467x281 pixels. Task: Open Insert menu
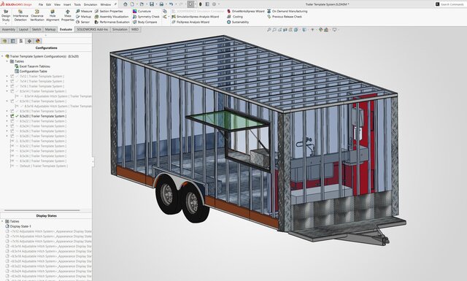click(x=67, y=4)
